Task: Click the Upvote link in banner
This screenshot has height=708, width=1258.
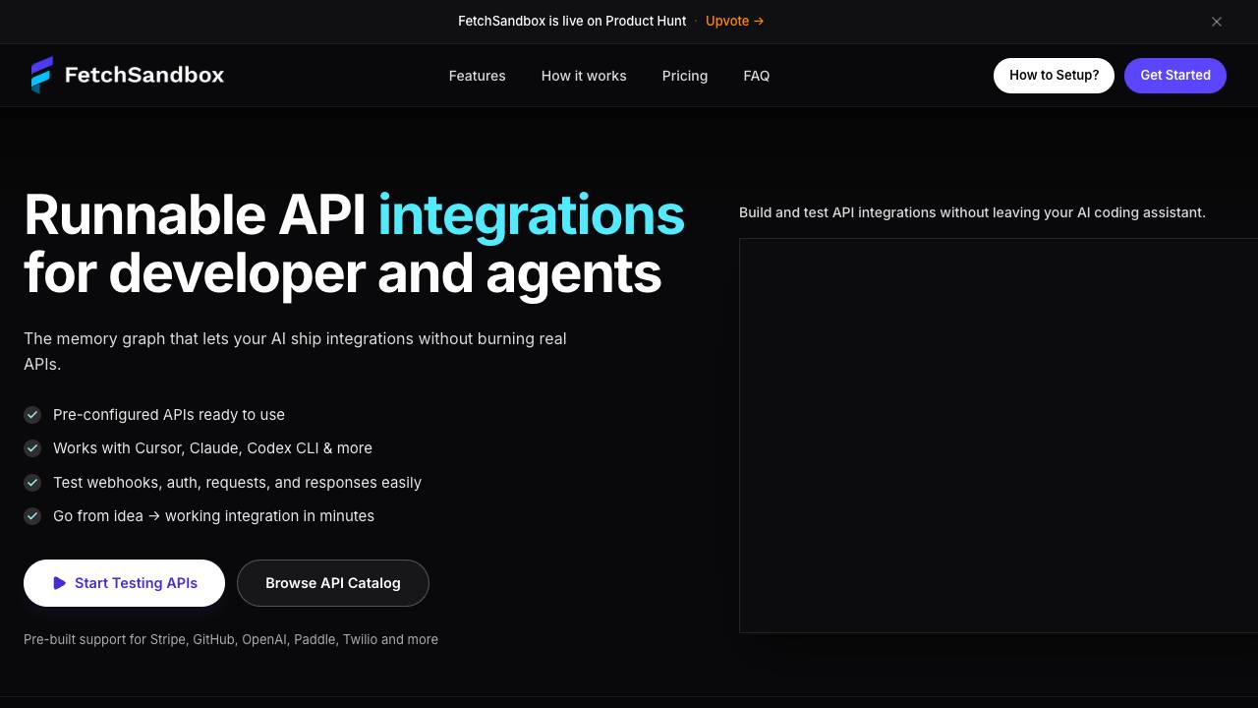Action: click(x=734, y=21)
